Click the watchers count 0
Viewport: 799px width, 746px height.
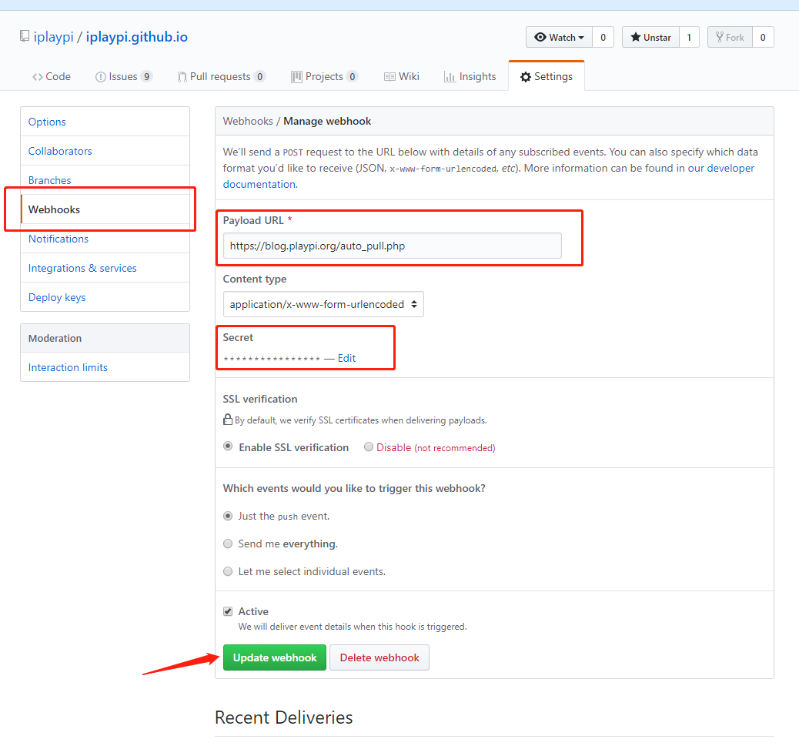603,37
